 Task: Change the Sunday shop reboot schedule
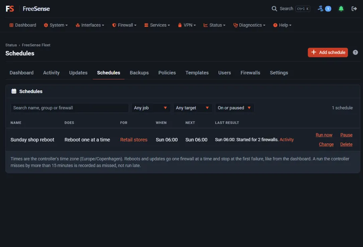326,144
